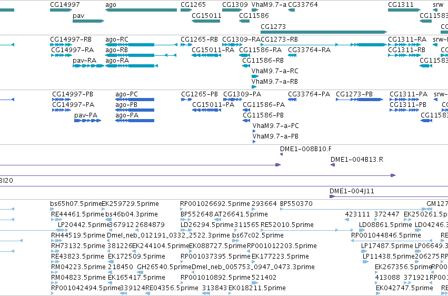The height and width of the screenshot is (296, 448).
Task: Select the CG33764 gene label
Action: [303, 5]
